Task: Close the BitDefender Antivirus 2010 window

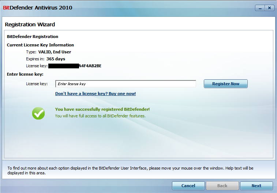Action: point(269,8)
